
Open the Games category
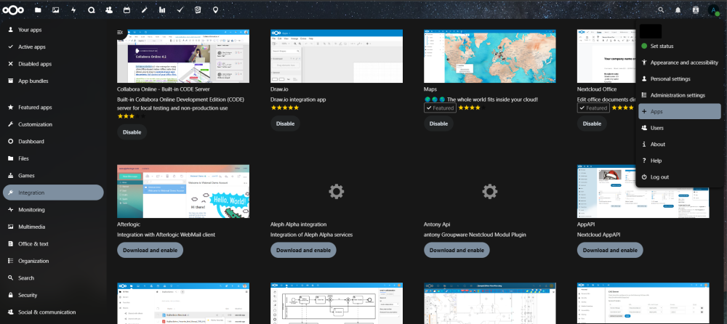pos(53,176)
